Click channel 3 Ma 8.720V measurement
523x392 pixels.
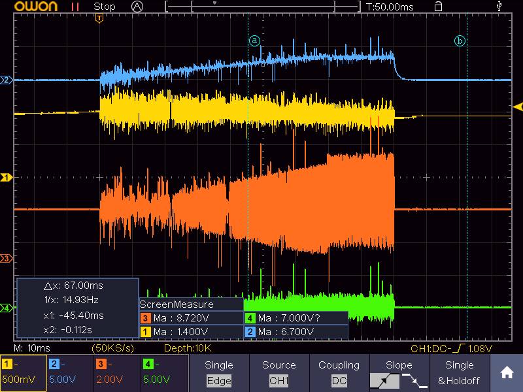point(192,318)
